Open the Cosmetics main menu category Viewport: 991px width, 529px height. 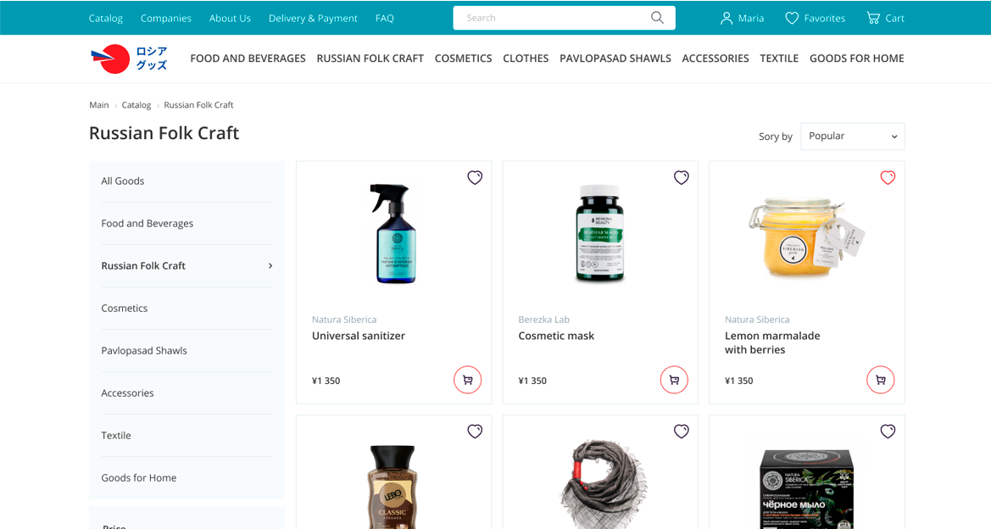pyautogui.click(x=463, y=58)
